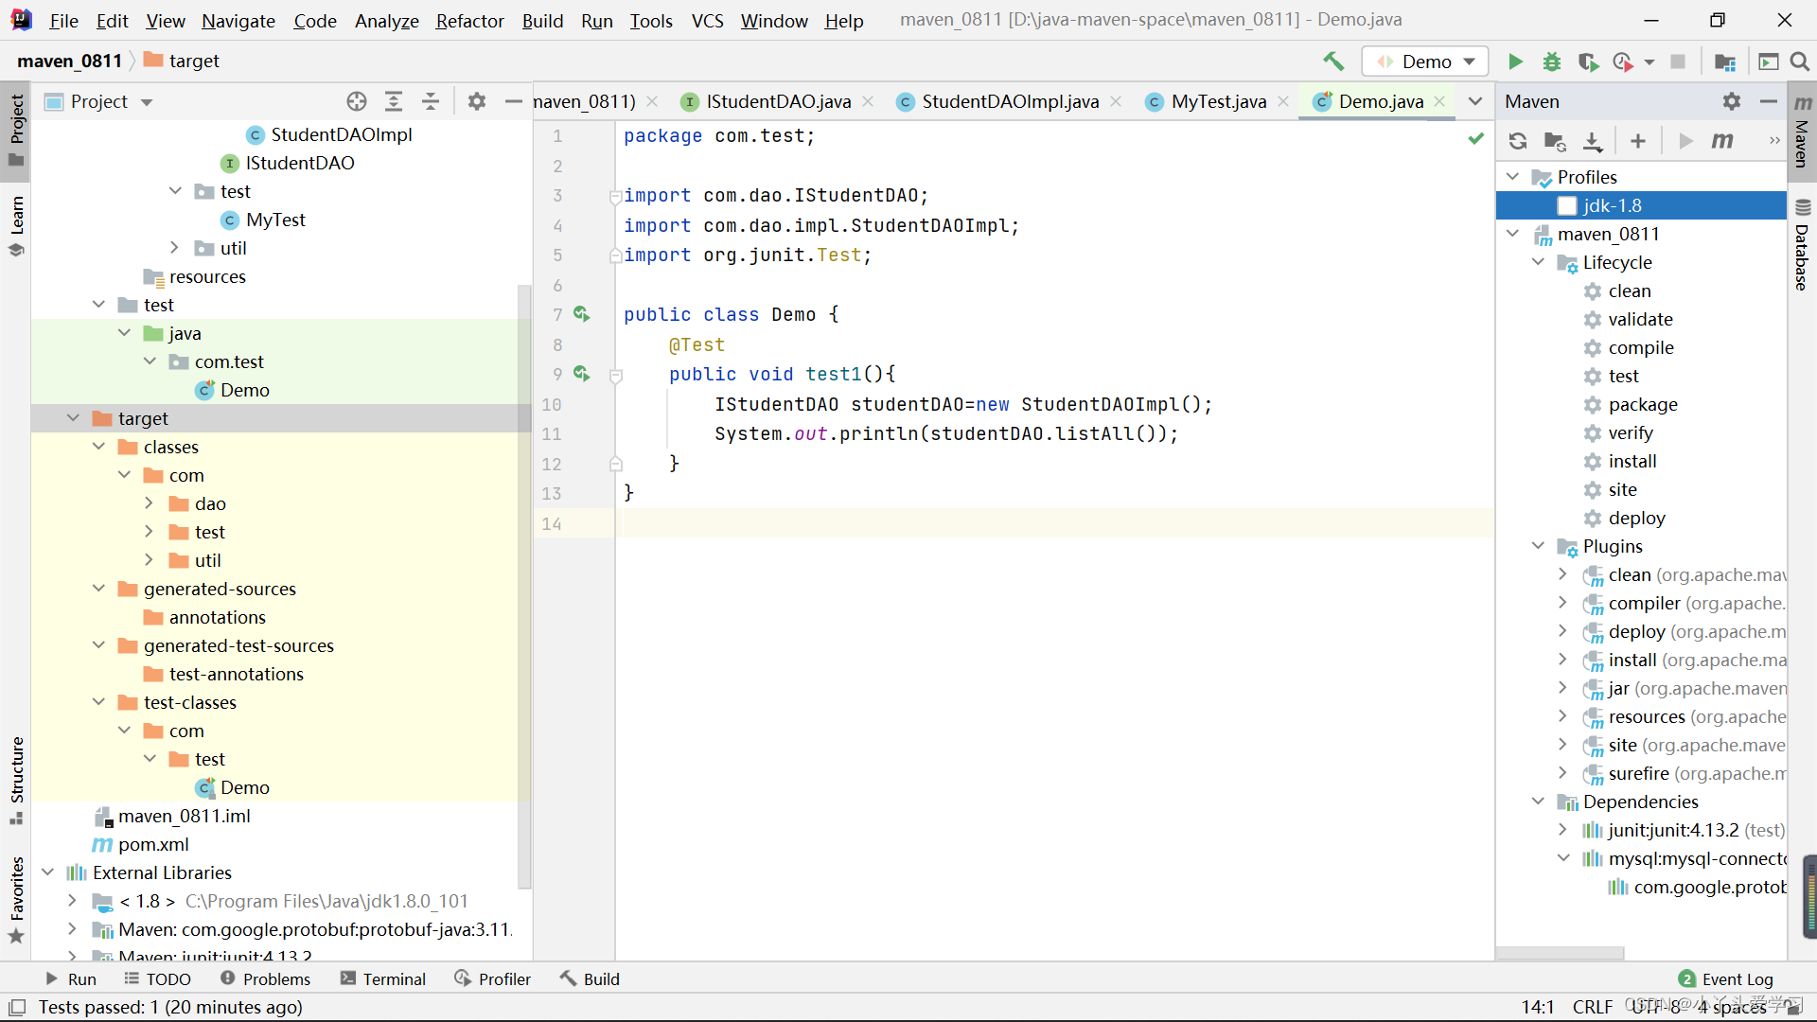This screenshot has height=1022, width=1817.
Task: Show hidden editor tabs dropdown
Action: pyautogui.click(x=1475, y=101)
